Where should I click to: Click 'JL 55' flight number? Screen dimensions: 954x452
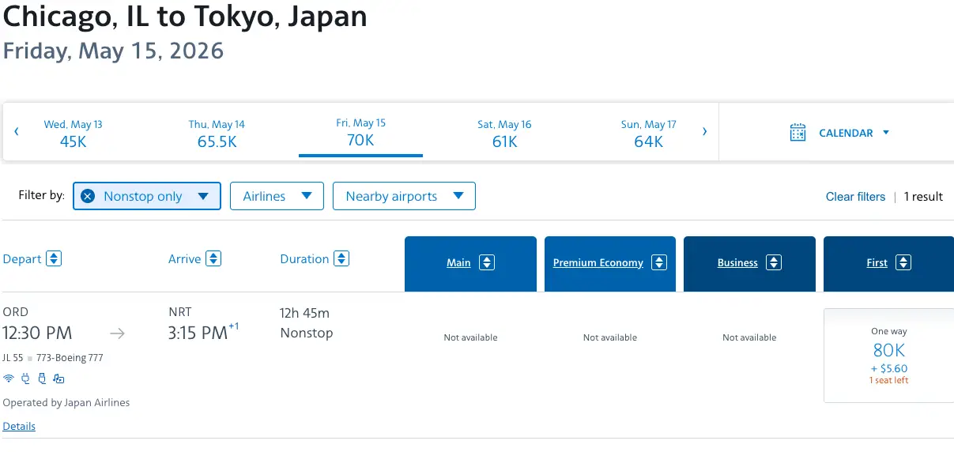pyautogui.click(x=13, y=358)
